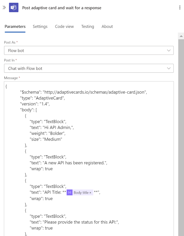Open the Post In dropdown
Image resolution: width=184 pixels, height=236 pixels.
coord(89,68)
